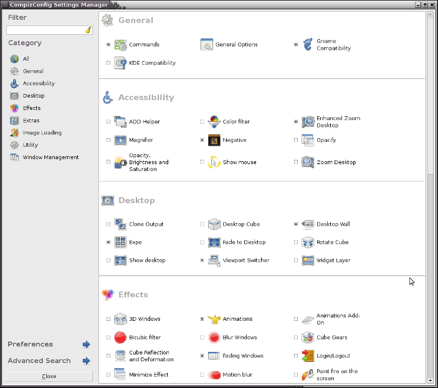Screen dimensions: 438x388
Task: Open the Opacify plugin icon
Action: click(x=308, y=140)
